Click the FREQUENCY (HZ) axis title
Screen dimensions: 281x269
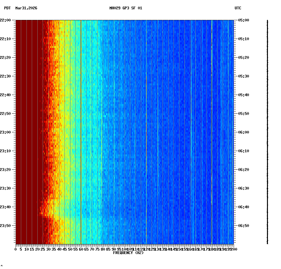pyautogui.click(x=128, y=253)
